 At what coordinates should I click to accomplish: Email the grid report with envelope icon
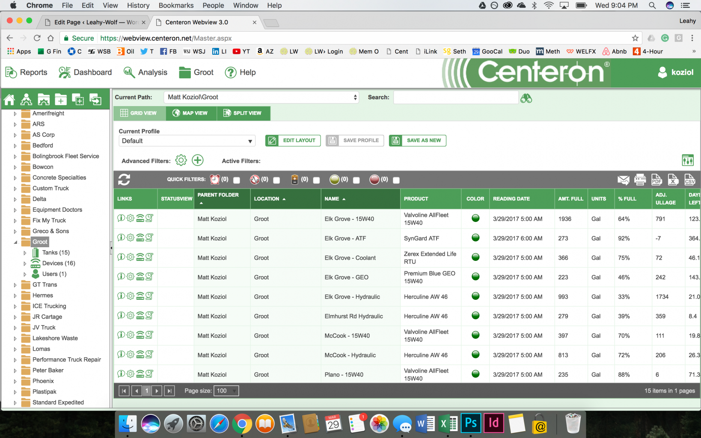pyautogui.click(x=624, y=180)
